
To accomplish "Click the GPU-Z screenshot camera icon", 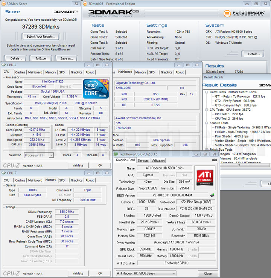I will 214,160.
